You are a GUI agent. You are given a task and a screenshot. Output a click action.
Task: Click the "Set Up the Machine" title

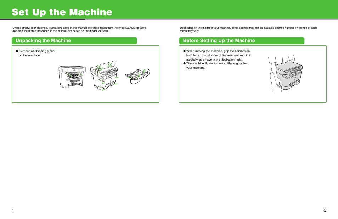(62, 12)
